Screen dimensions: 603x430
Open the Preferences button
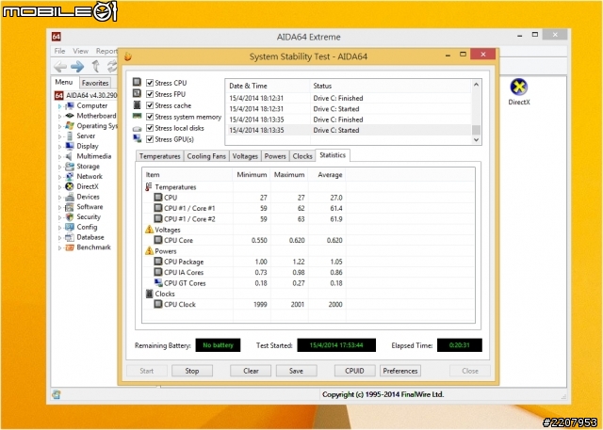pyautogui.click(x=399, y=371)
